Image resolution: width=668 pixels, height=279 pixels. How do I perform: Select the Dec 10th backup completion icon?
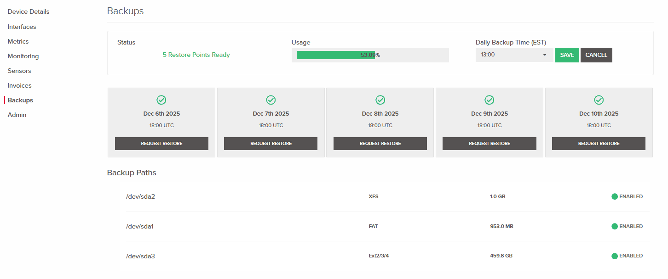pyautogui.click(x=599, y=100)
